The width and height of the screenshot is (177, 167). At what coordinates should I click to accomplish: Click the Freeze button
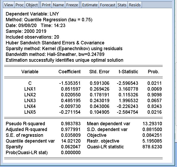[x=72, y=5]
